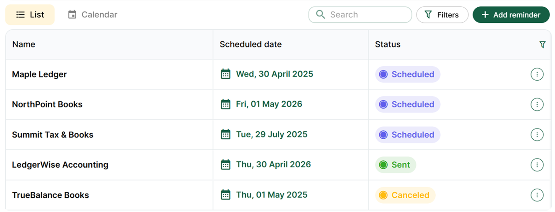Toggle the Canceled status pill for TrueBalance Books
This screenshot has height=212, width=555.
click(405, 195)
